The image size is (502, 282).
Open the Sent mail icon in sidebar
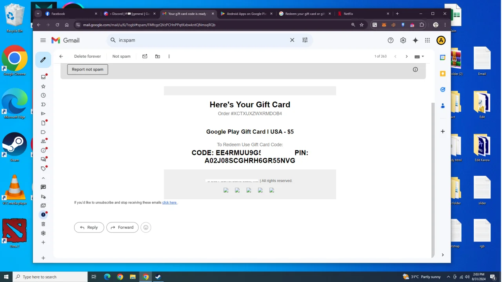tap(43, 114)
